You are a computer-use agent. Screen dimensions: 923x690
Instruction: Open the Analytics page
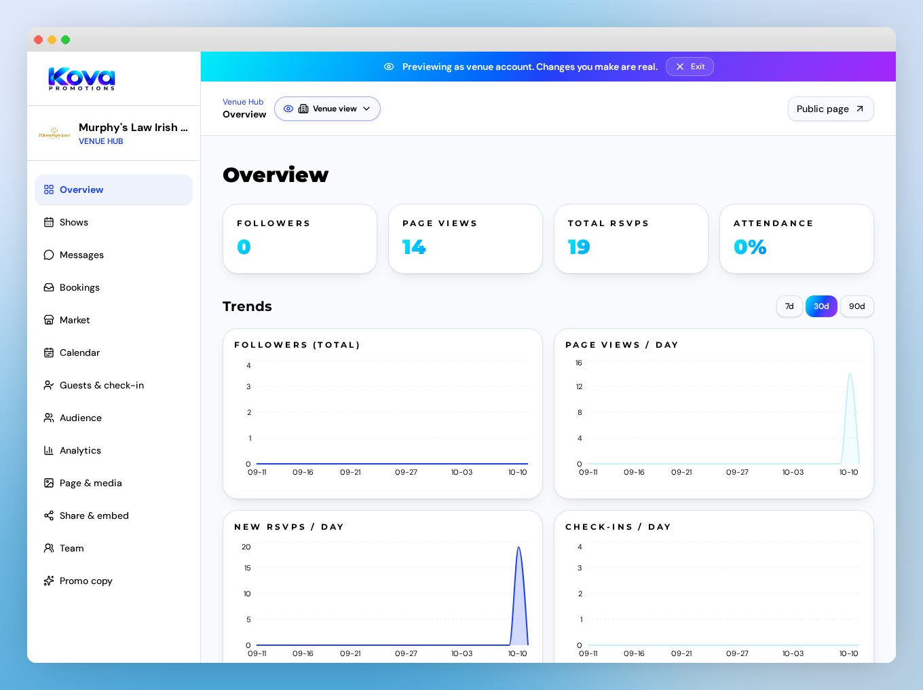(113, 450)
